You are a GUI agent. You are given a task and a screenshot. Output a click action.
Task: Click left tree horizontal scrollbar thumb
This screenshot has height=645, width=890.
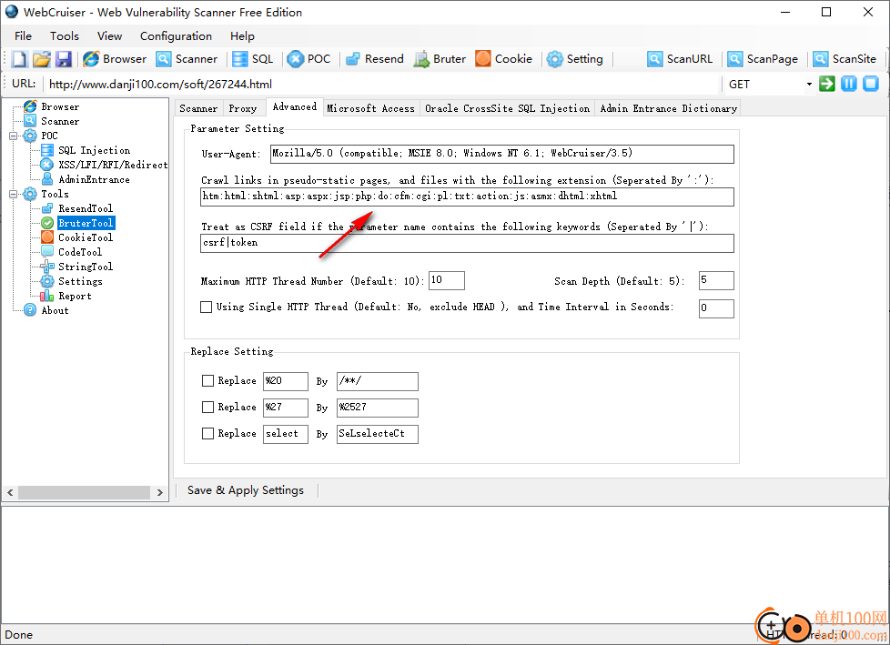coord(84,492)
